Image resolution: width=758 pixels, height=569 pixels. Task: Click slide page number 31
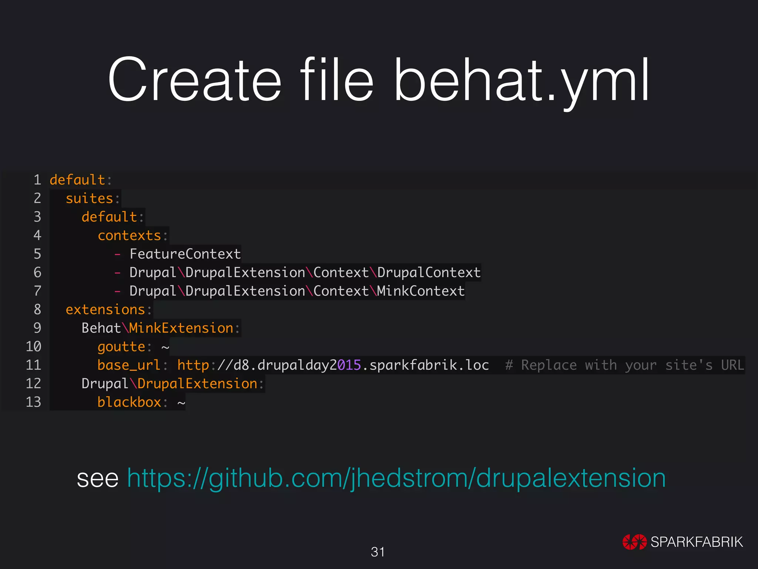(x=378, y=552)
